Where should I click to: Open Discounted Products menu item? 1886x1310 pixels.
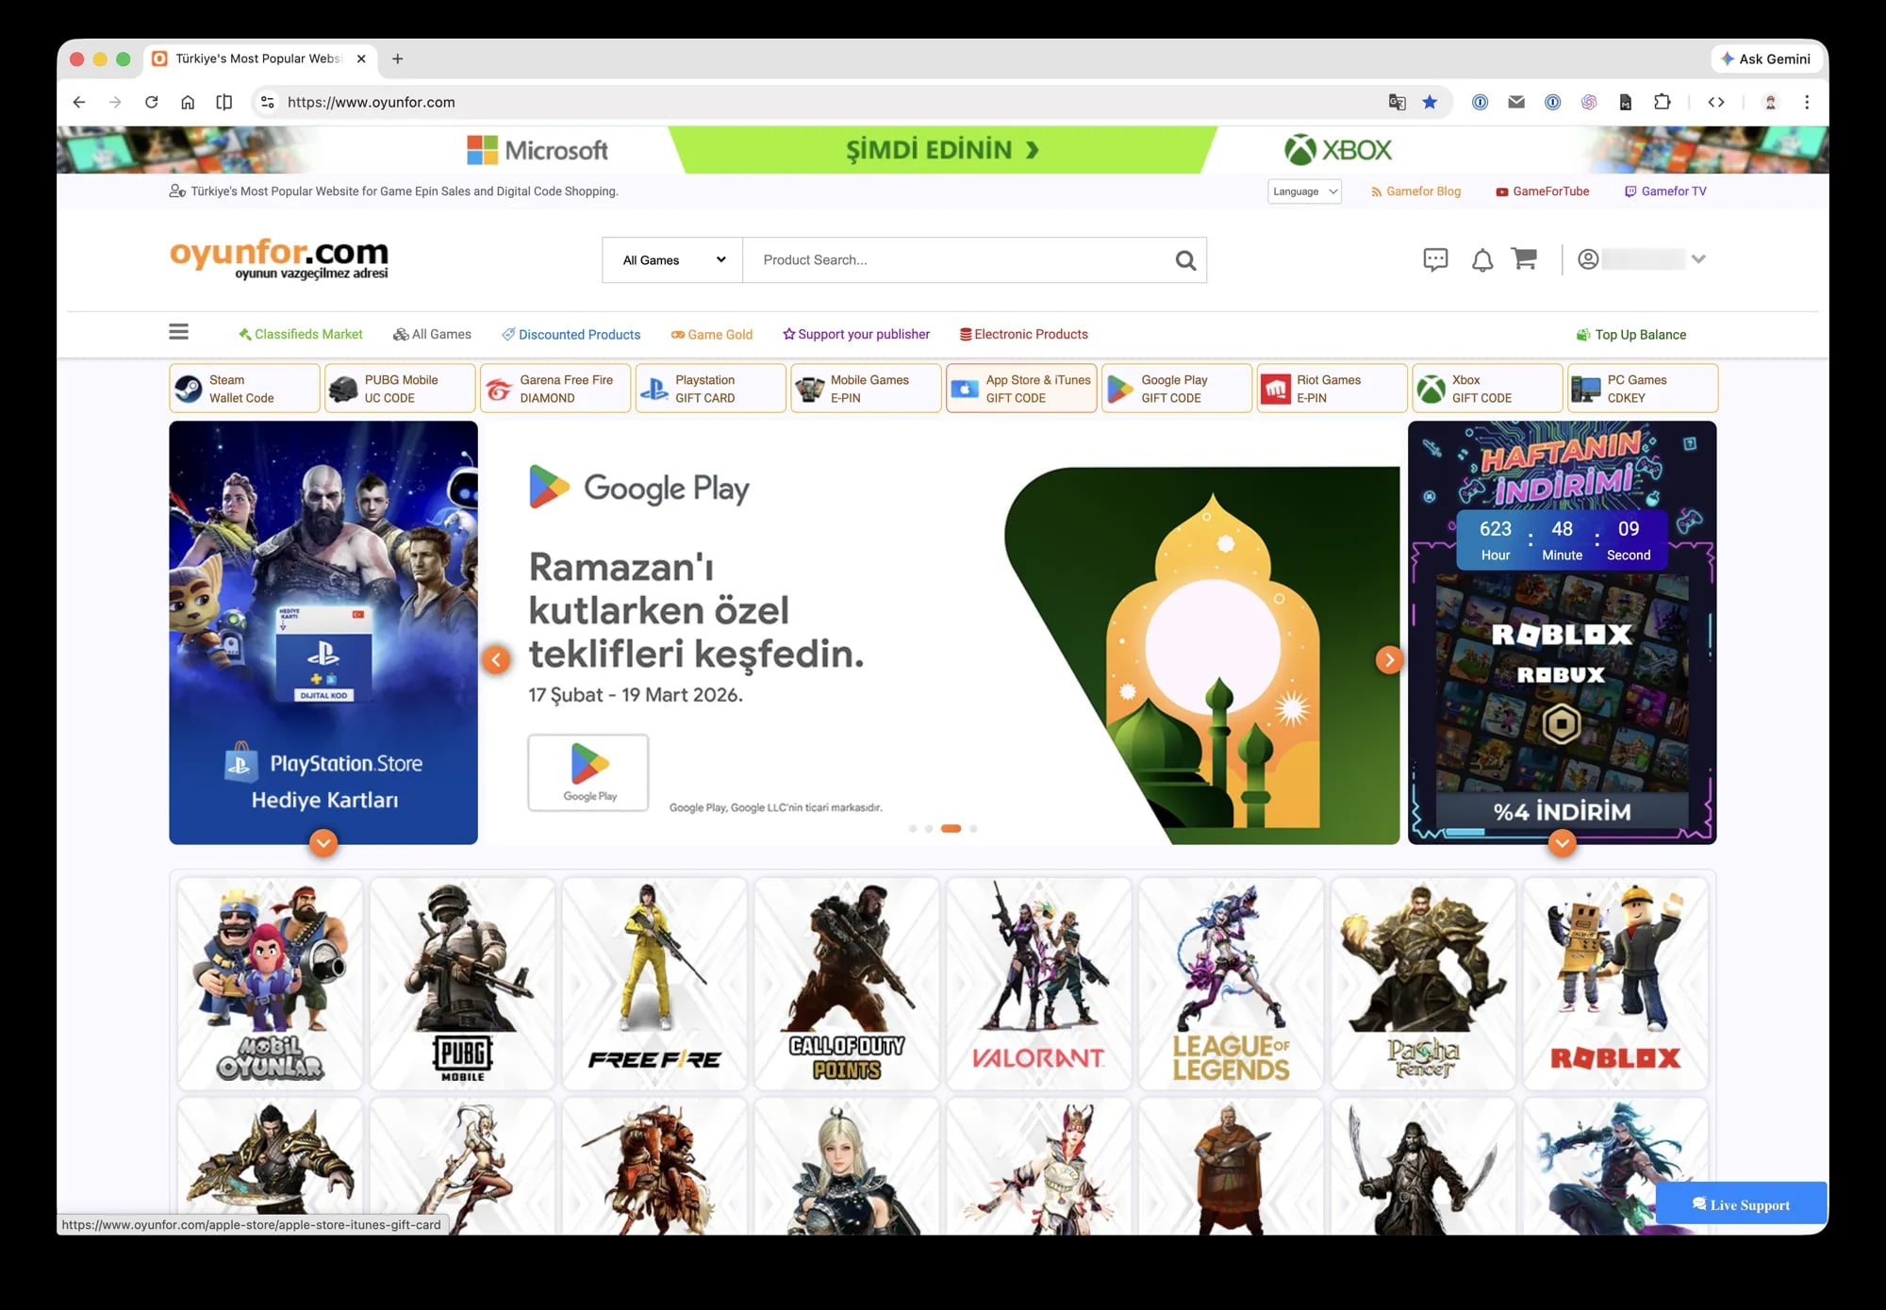[x=571, y=335]
